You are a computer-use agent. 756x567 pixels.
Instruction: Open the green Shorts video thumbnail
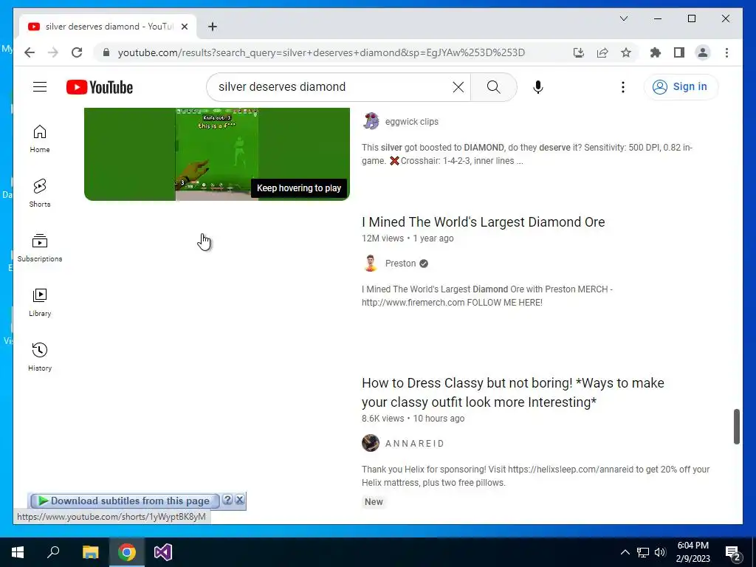point(217,154)
